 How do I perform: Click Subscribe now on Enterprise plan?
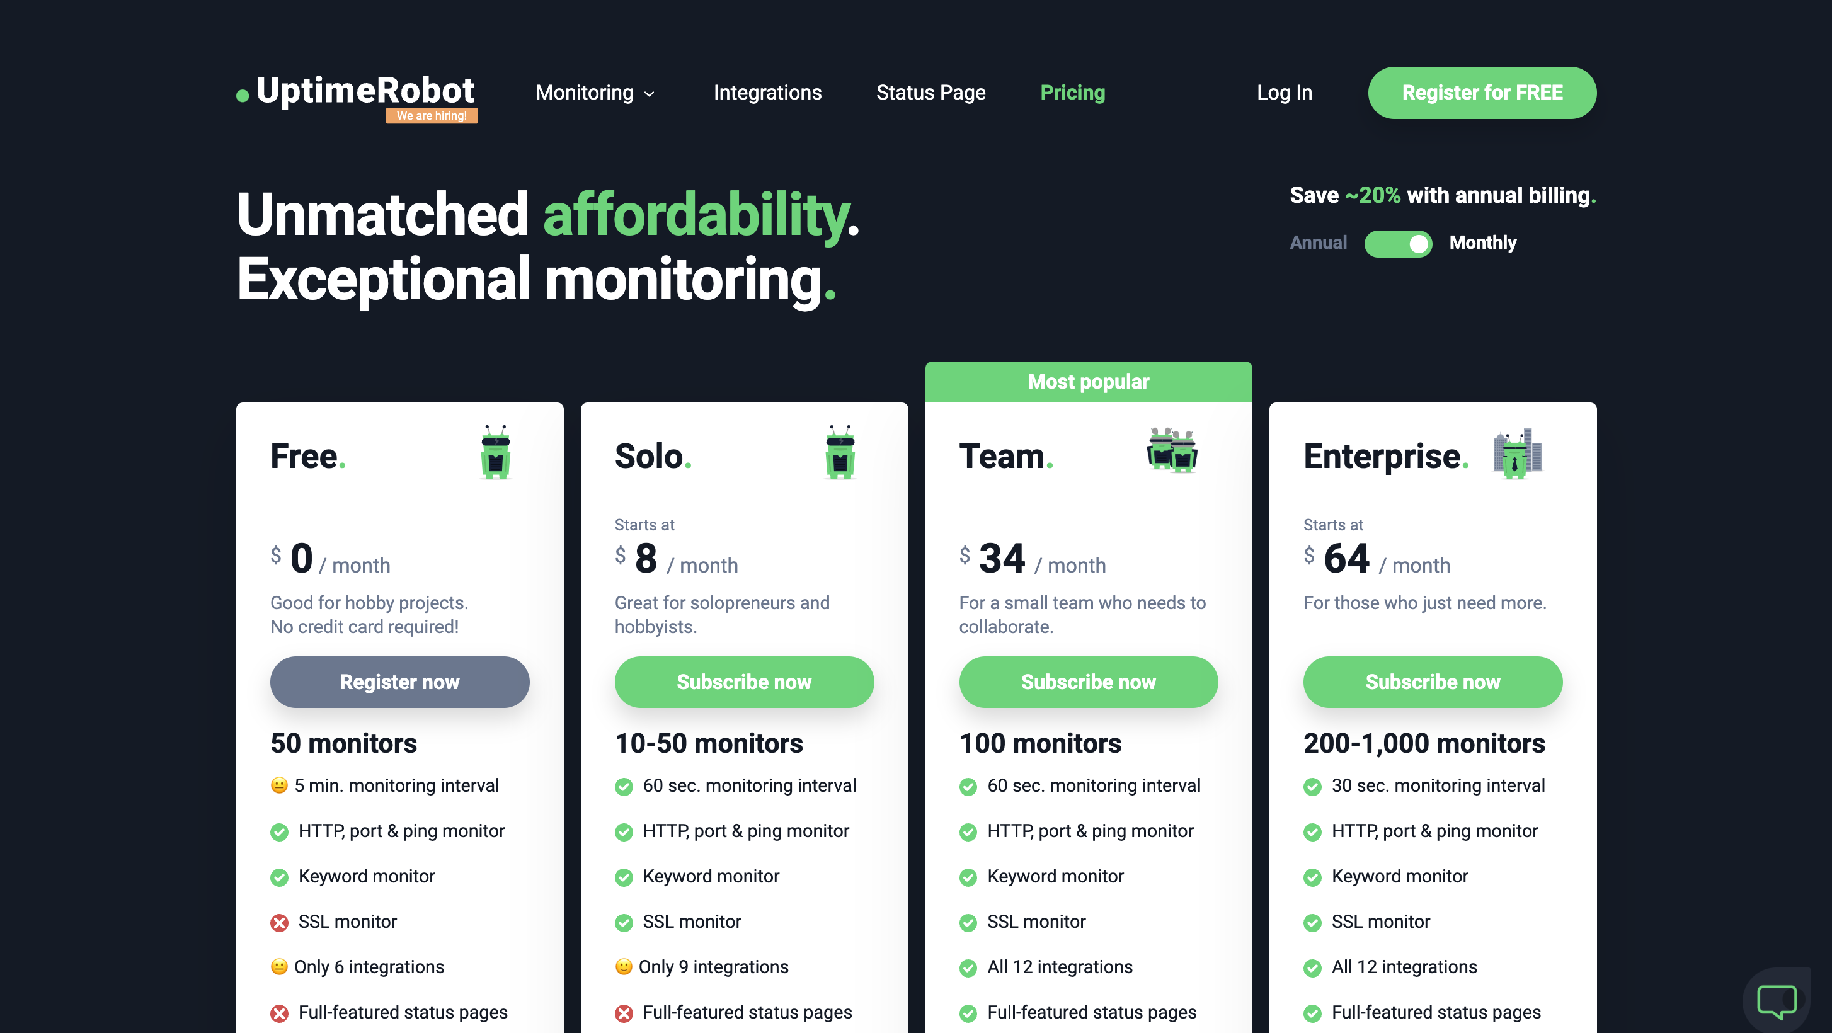point(1433,682)
